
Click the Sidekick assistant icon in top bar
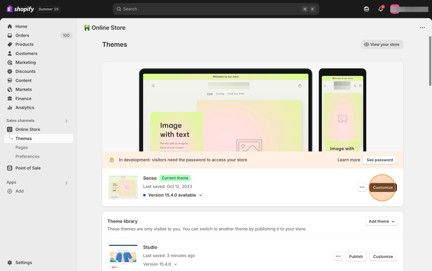(366, 9)
